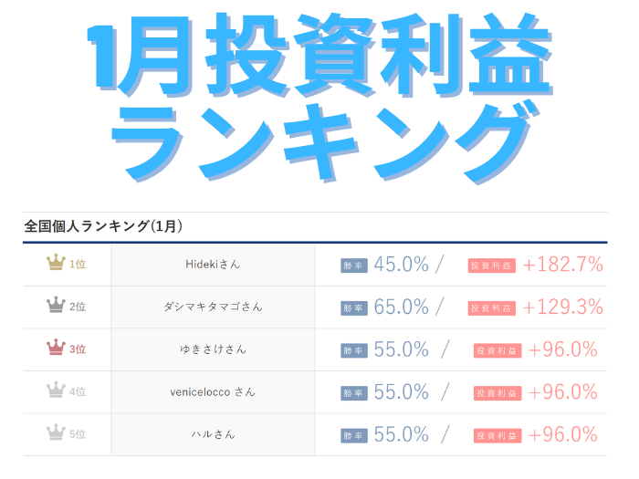Click the gold crown for 1st place
This screenshot has width=639, height=479.
point(56,265)
